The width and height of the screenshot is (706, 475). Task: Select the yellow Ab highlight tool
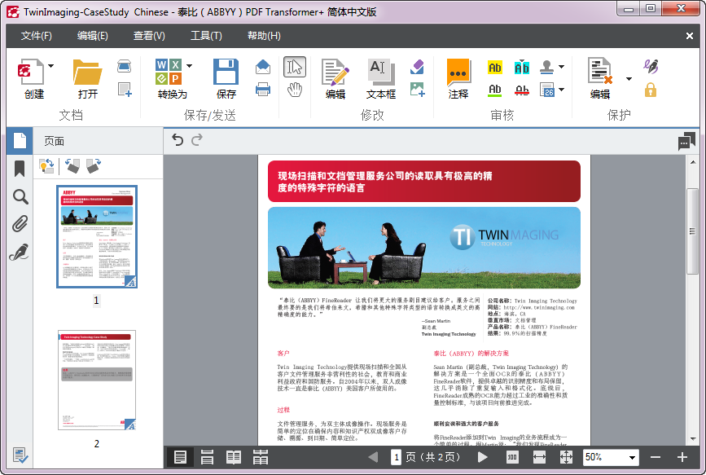pos(494,68)
